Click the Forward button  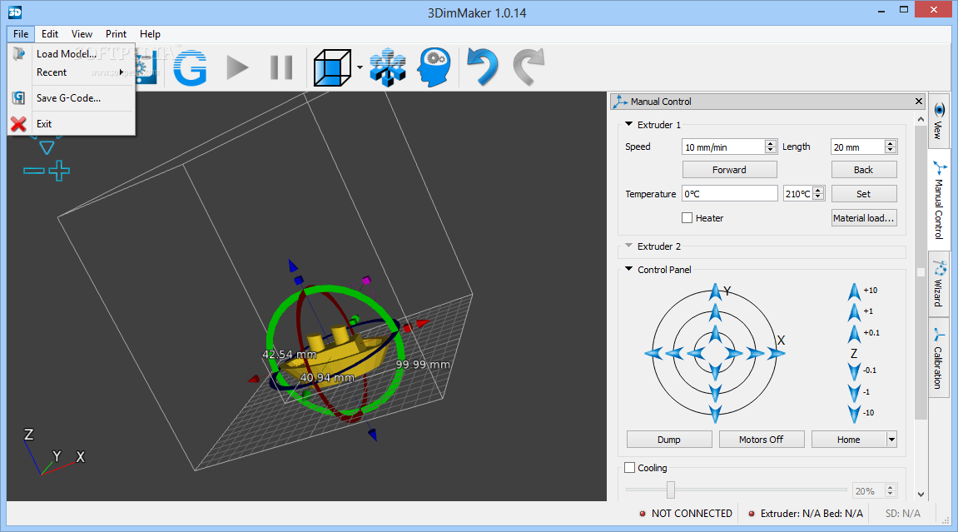[x=729, y=169]
